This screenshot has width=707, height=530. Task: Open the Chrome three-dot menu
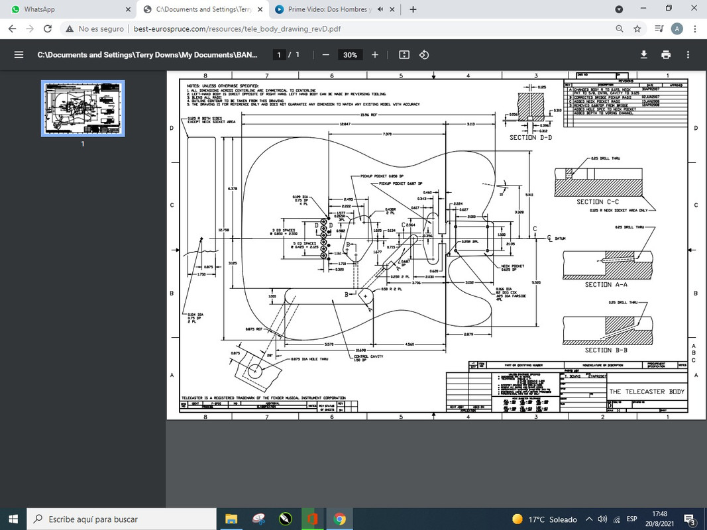[x=694, y=28]
